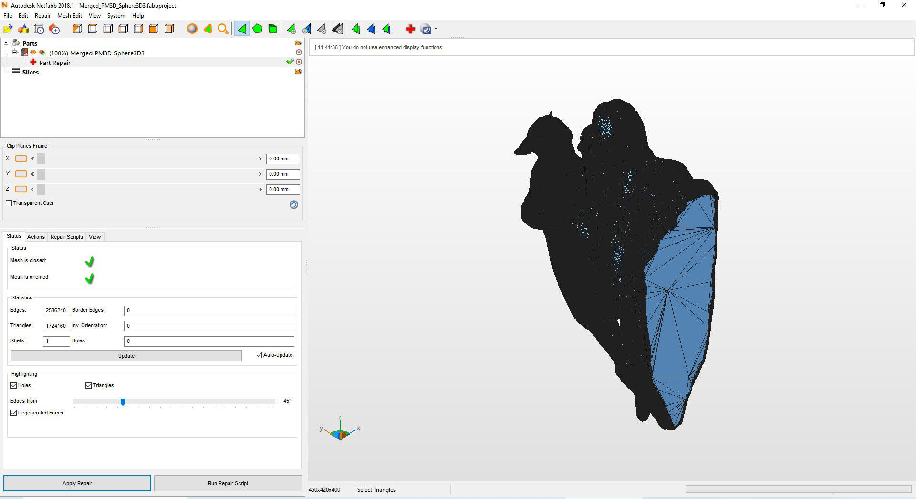Reset clip planes with the blue circular arrow

(x=294, y=204)
